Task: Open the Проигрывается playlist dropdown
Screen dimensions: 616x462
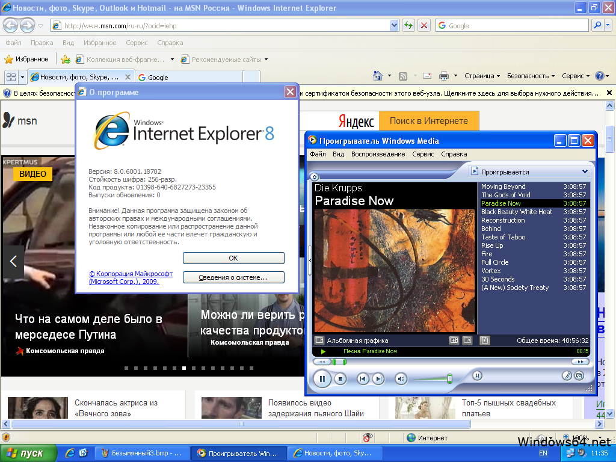Action: [585, 171]
